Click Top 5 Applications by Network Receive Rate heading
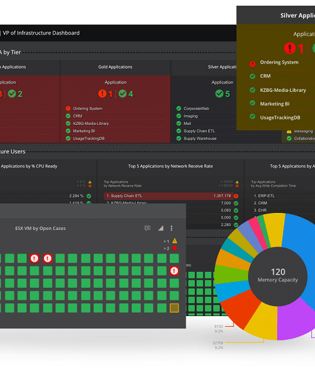Image resolution: width=315 pixels, height=370 pixels. [171, 166]
